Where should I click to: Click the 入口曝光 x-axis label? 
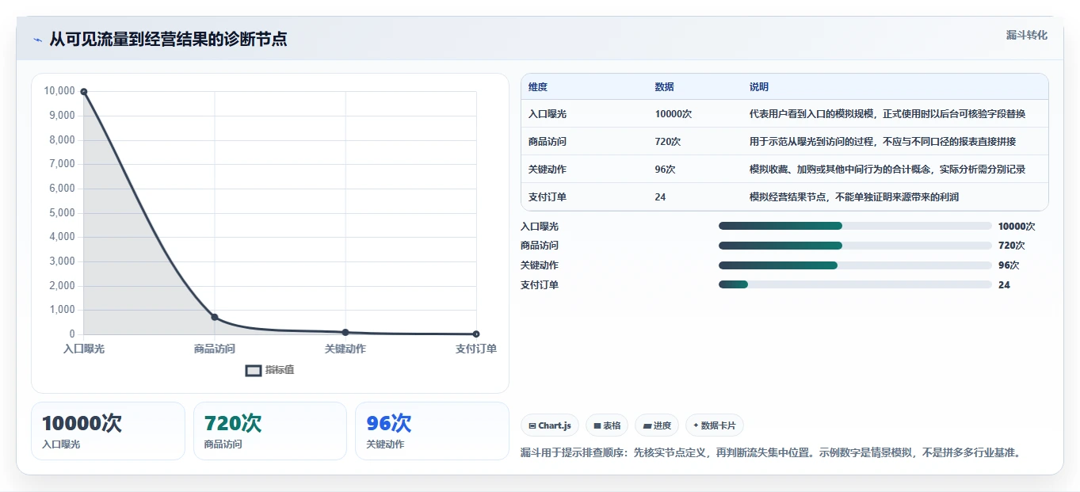(x=84, y=349)
